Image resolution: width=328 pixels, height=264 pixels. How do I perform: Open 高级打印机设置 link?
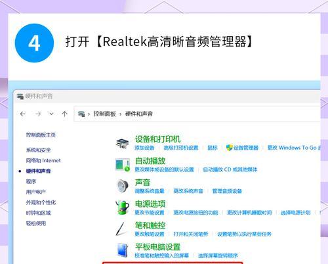[181, 148]
